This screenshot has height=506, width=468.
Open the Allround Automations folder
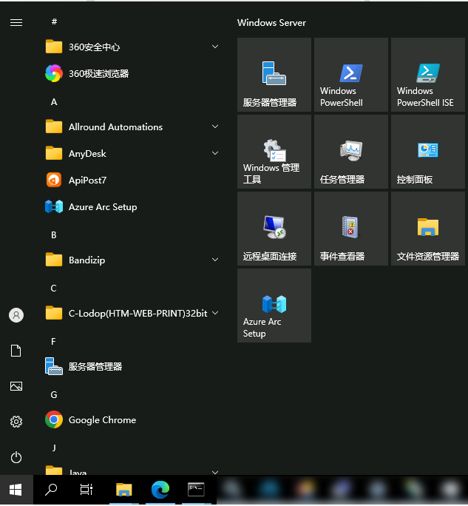(132, 127)
